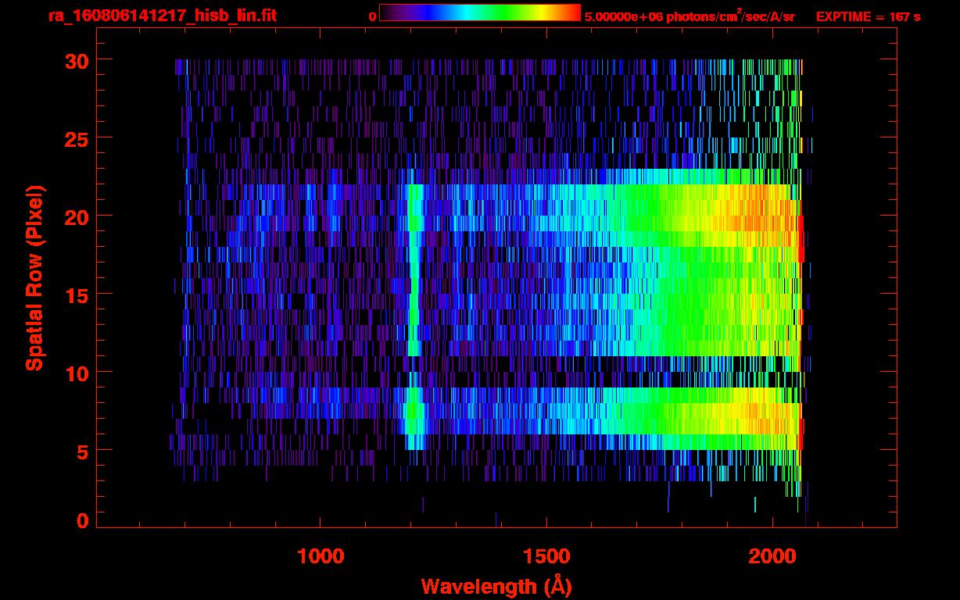The width and height of the screenshot is (960, 600).
Task: Click the y-axis tick label 5
Action: 81,451
